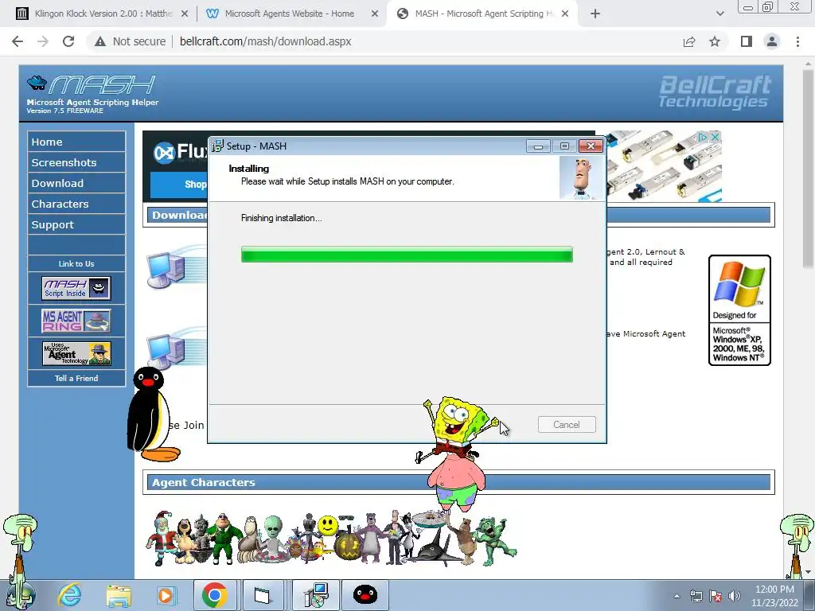Viewport: 815px width, 611px height.
Task: Open File Explorer folder on taskbar
Action: coord(119,595)
